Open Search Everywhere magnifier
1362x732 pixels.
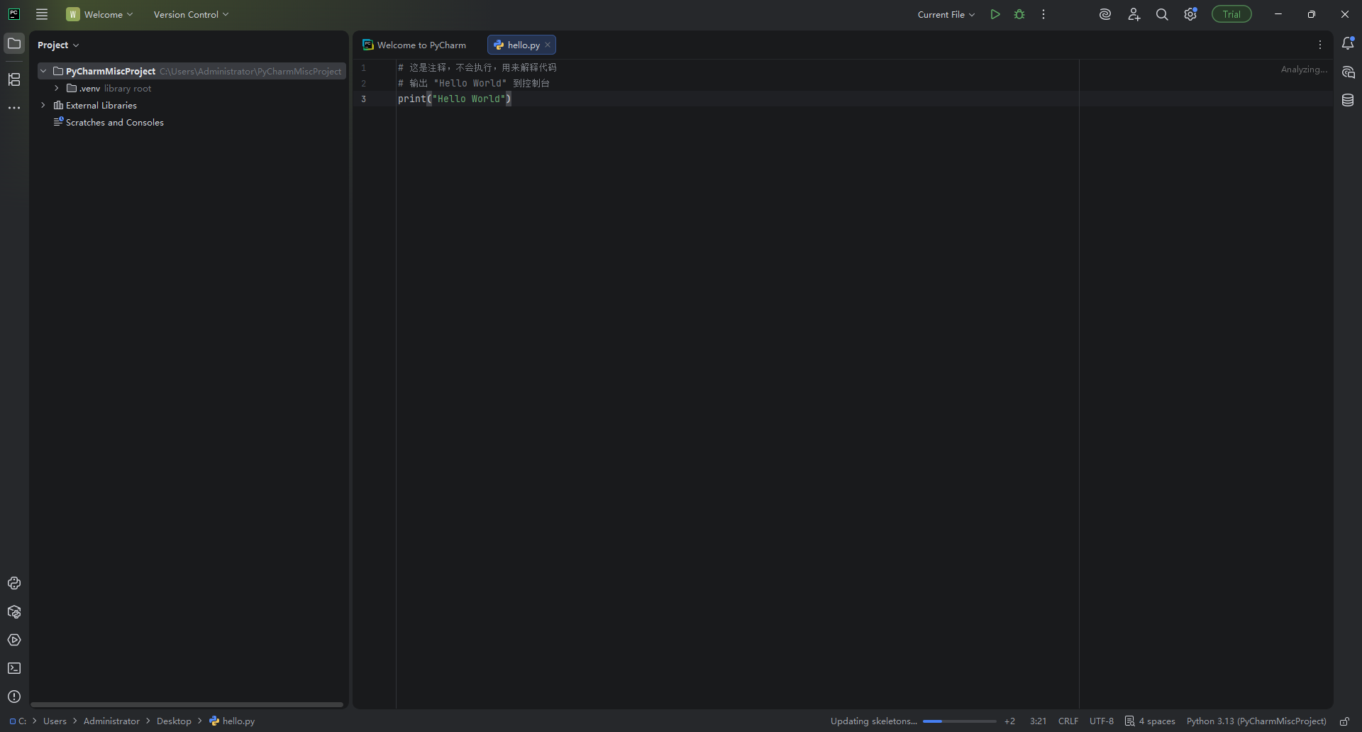pos(1162,14)
